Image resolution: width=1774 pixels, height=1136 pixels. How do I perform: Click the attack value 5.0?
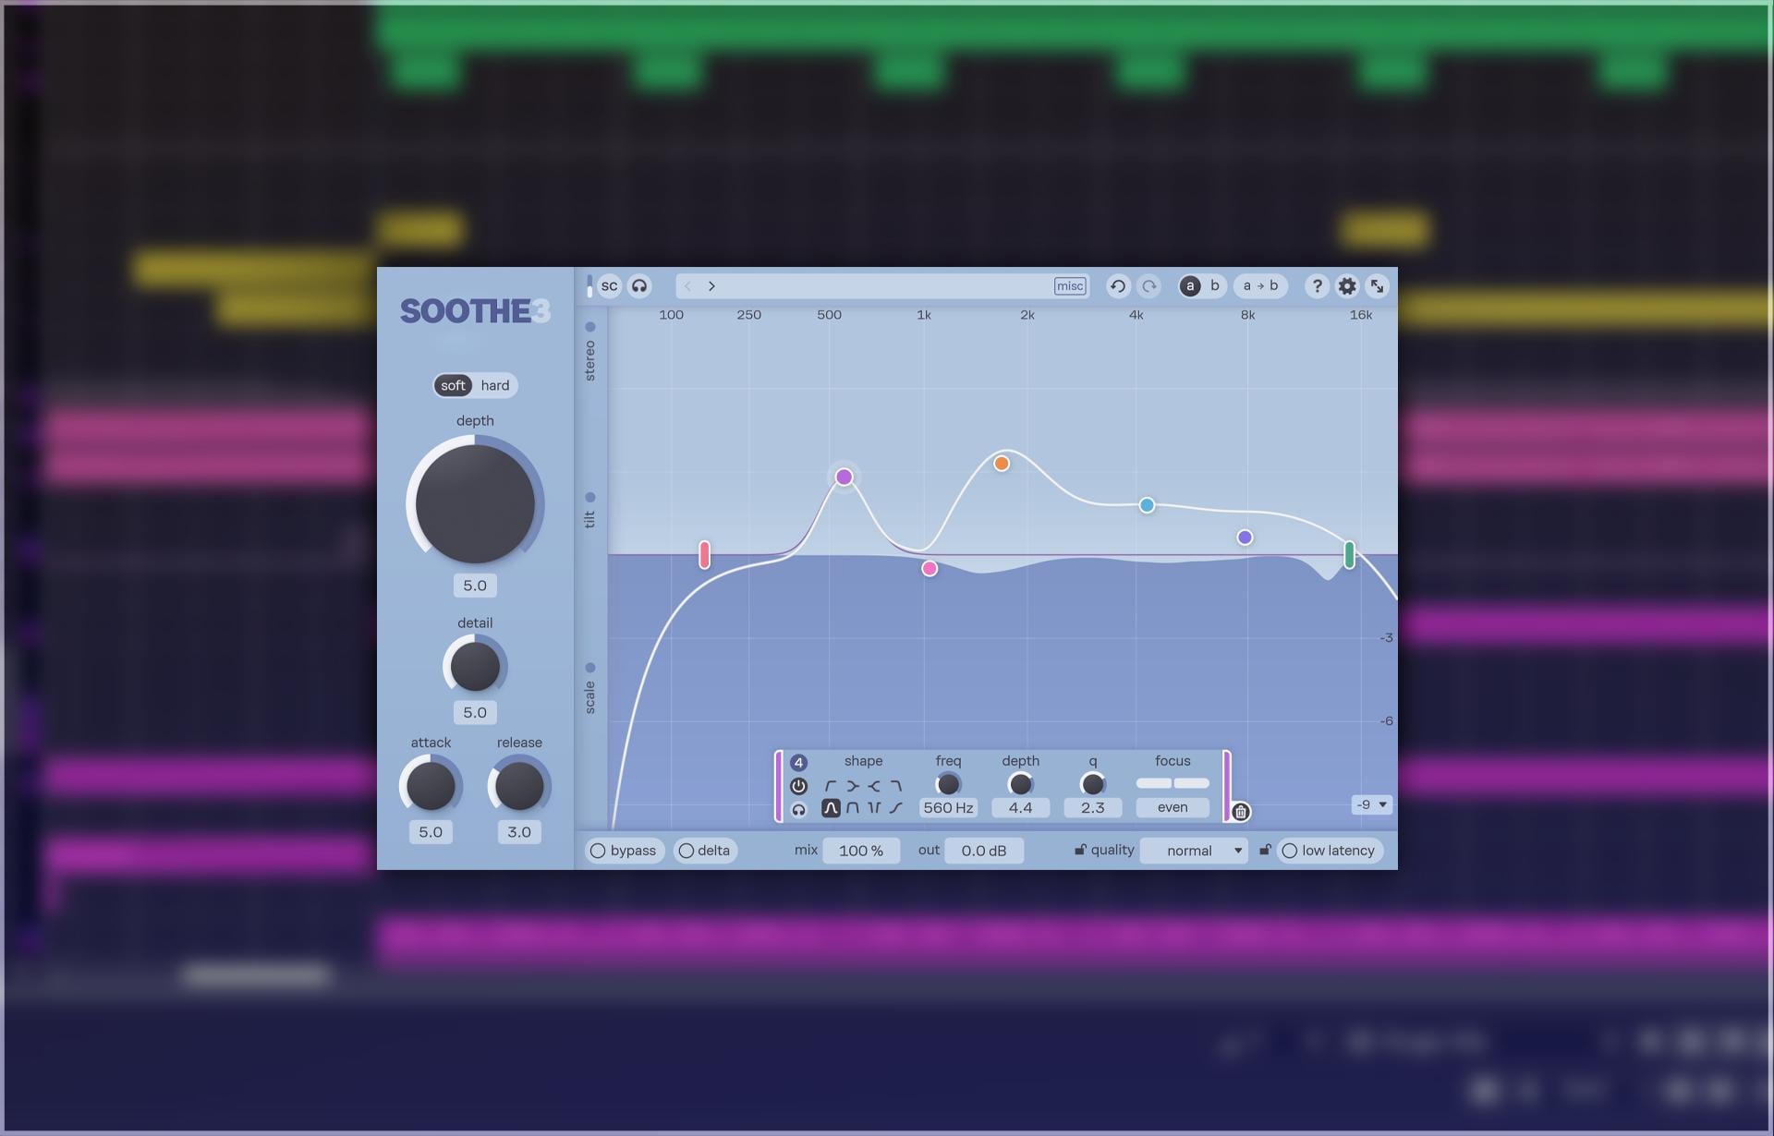tap(431, 832)
